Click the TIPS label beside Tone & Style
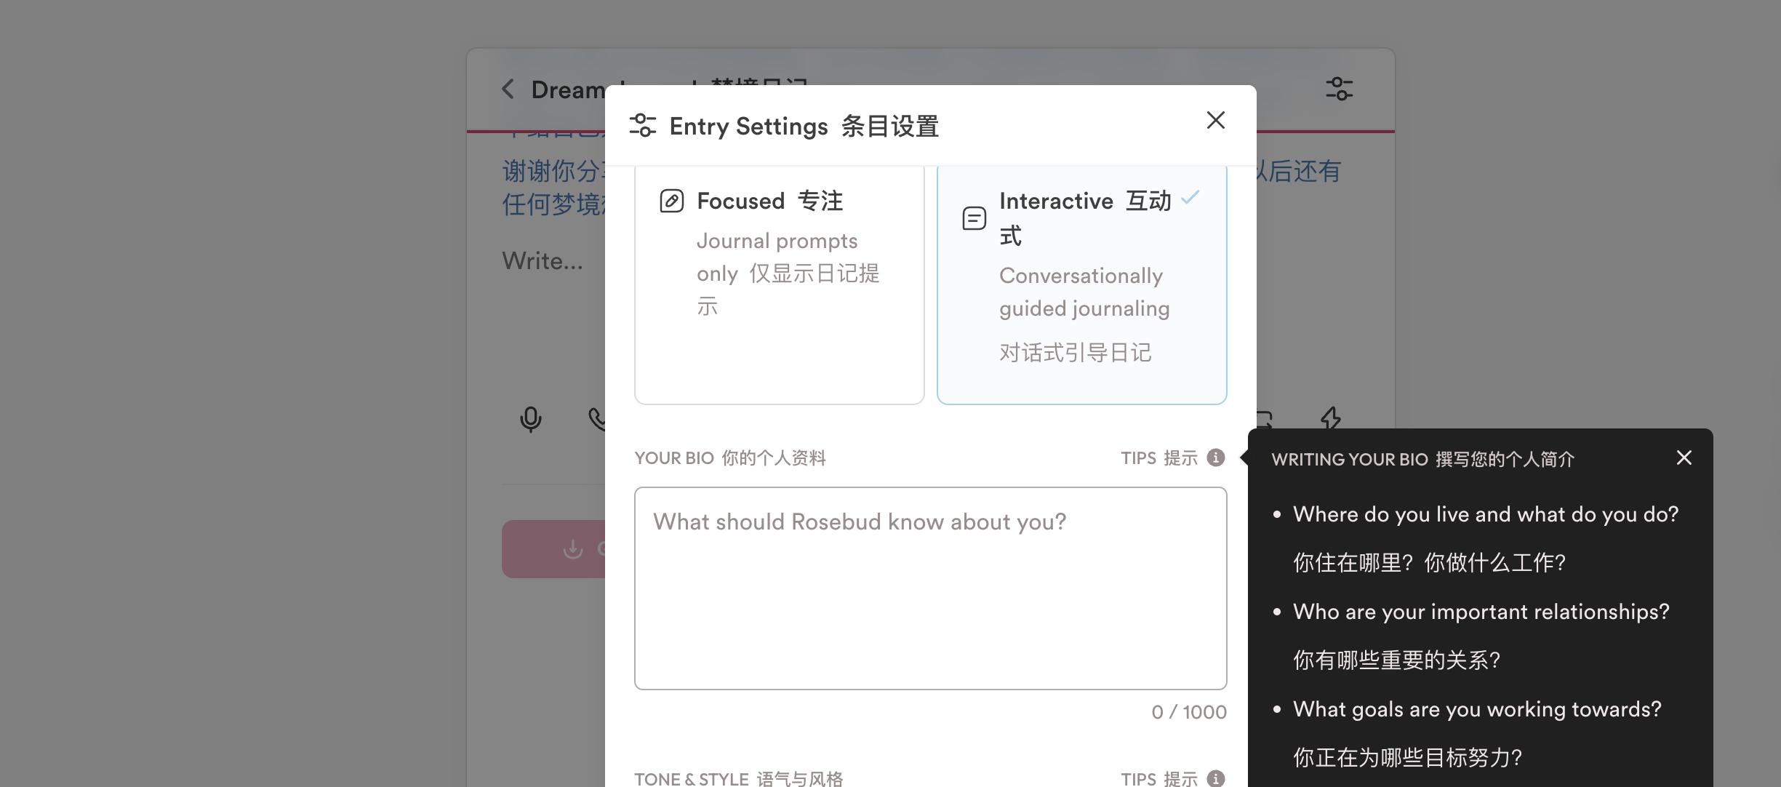 pyautogui.click(x=1158, y=779)
